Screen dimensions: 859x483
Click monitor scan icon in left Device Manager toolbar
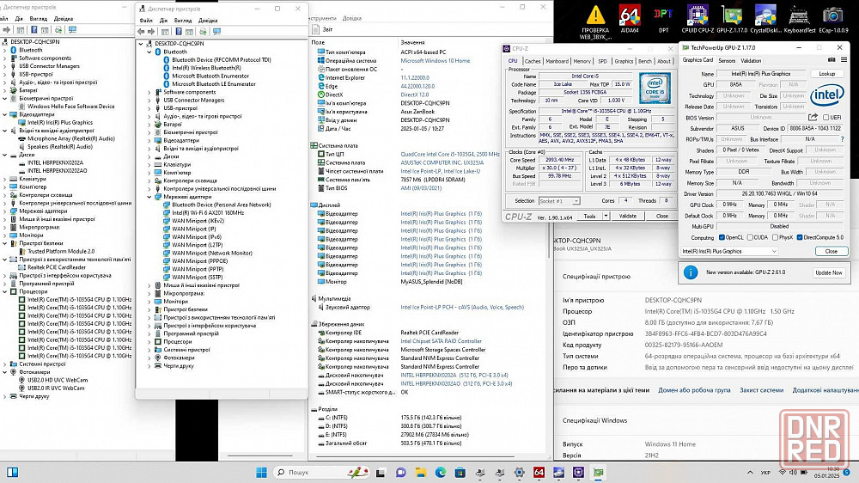point(72,29)
